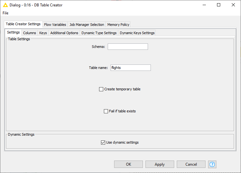This screenshot has height=173, width=241.
Task: Cancel the dialog
Action: coord(191,164)
